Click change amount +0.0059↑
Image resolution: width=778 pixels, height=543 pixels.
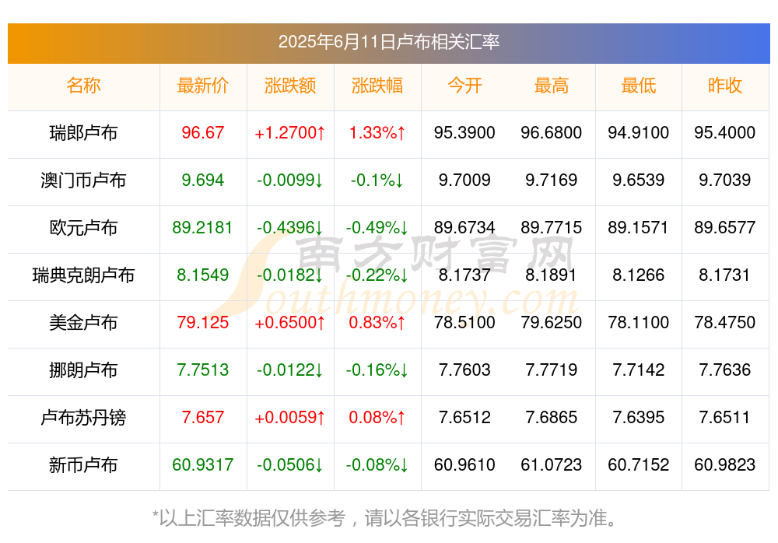[289, 418]
